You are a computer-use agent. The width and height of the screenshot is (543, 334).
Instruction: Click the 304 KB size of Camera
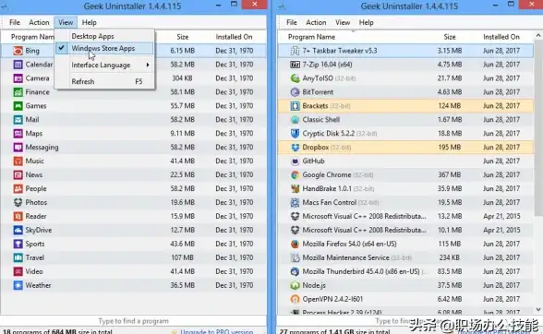182,78
